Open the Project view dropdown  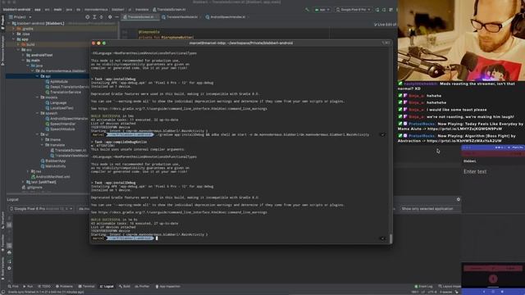click(x=20, y=16)
